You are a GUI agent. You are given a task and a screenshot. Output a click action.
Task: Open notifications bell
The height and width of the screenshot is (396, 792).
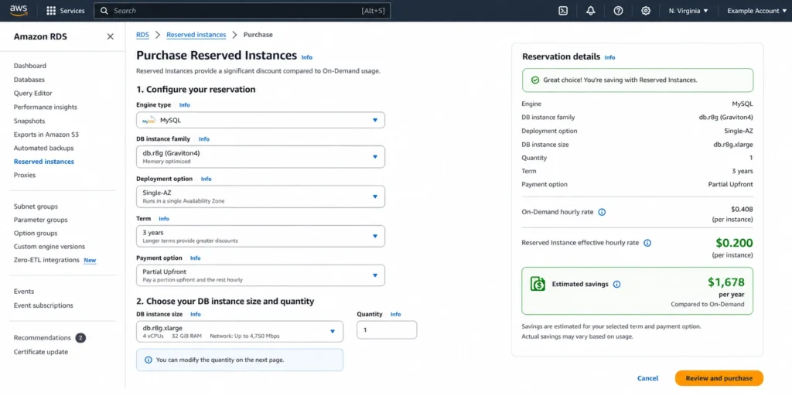[x=590, y=11]
